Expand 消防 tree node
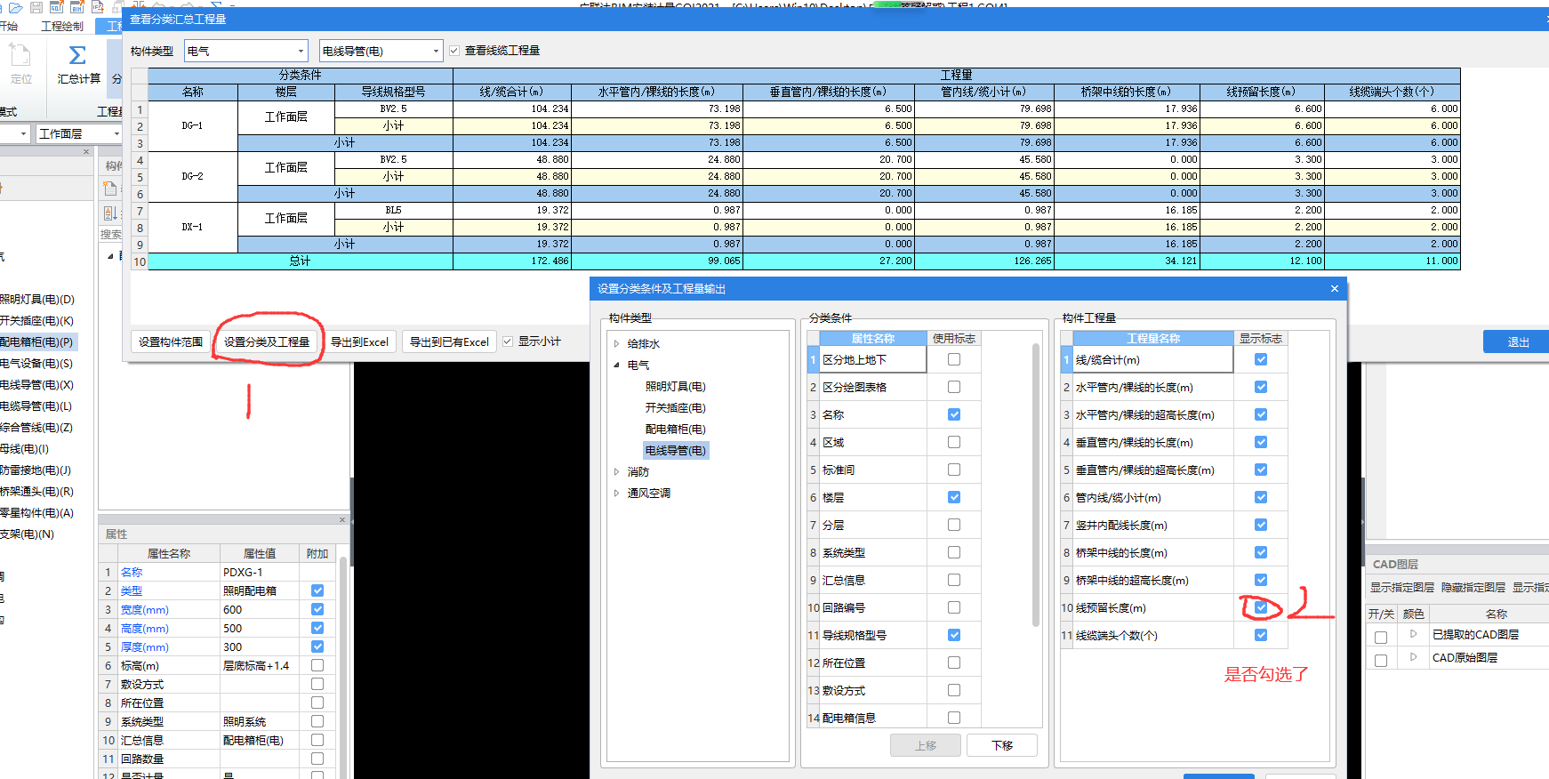The height and width of the screenshot is (779, 1549). (x=616, y=471)
